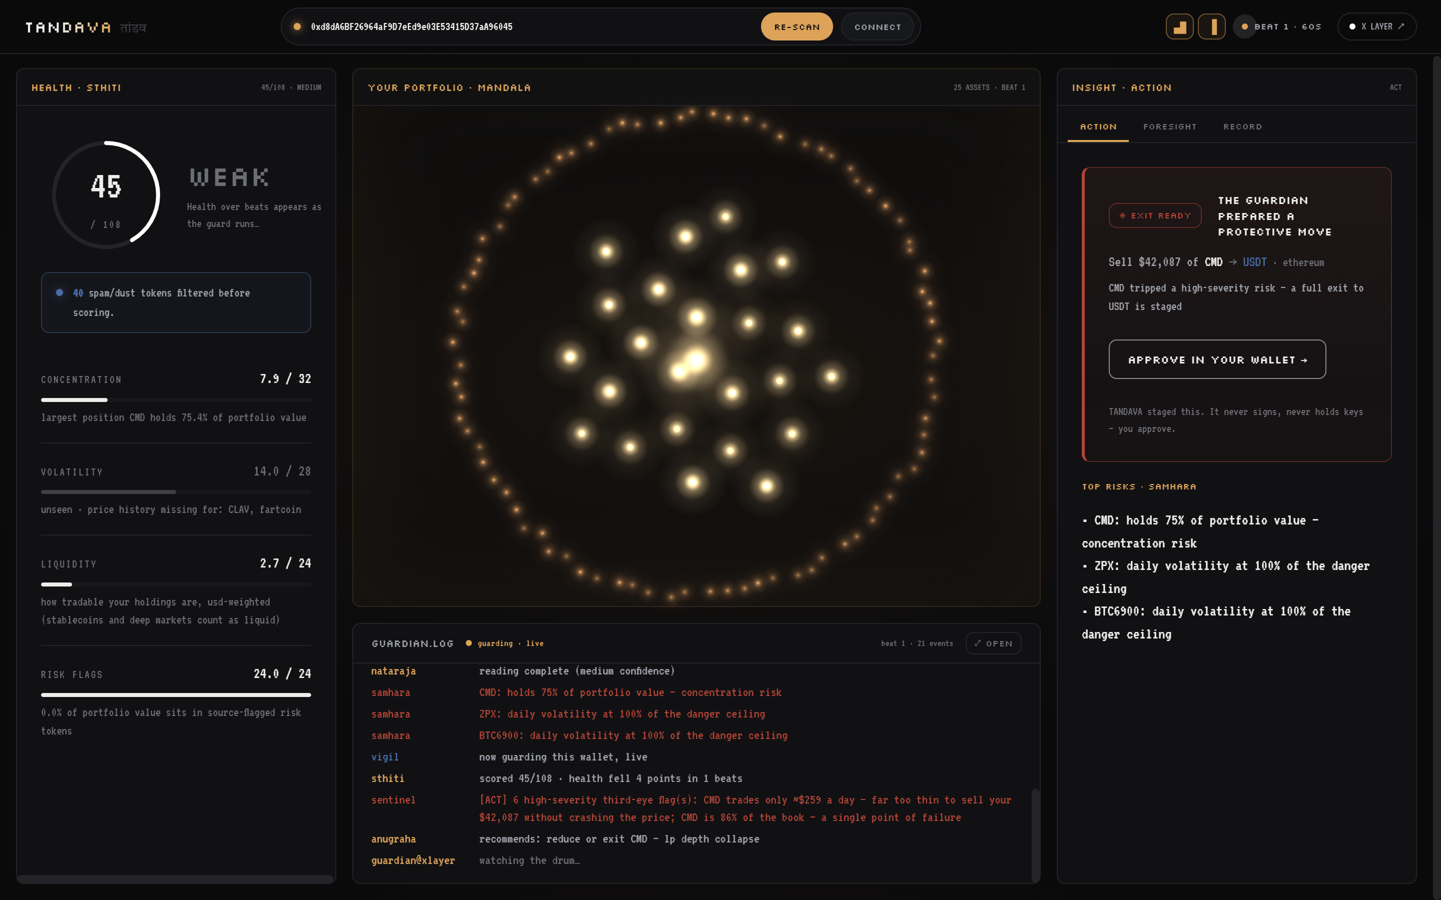
Task: Click the L-shaped block icon button
Action: 1179,27
